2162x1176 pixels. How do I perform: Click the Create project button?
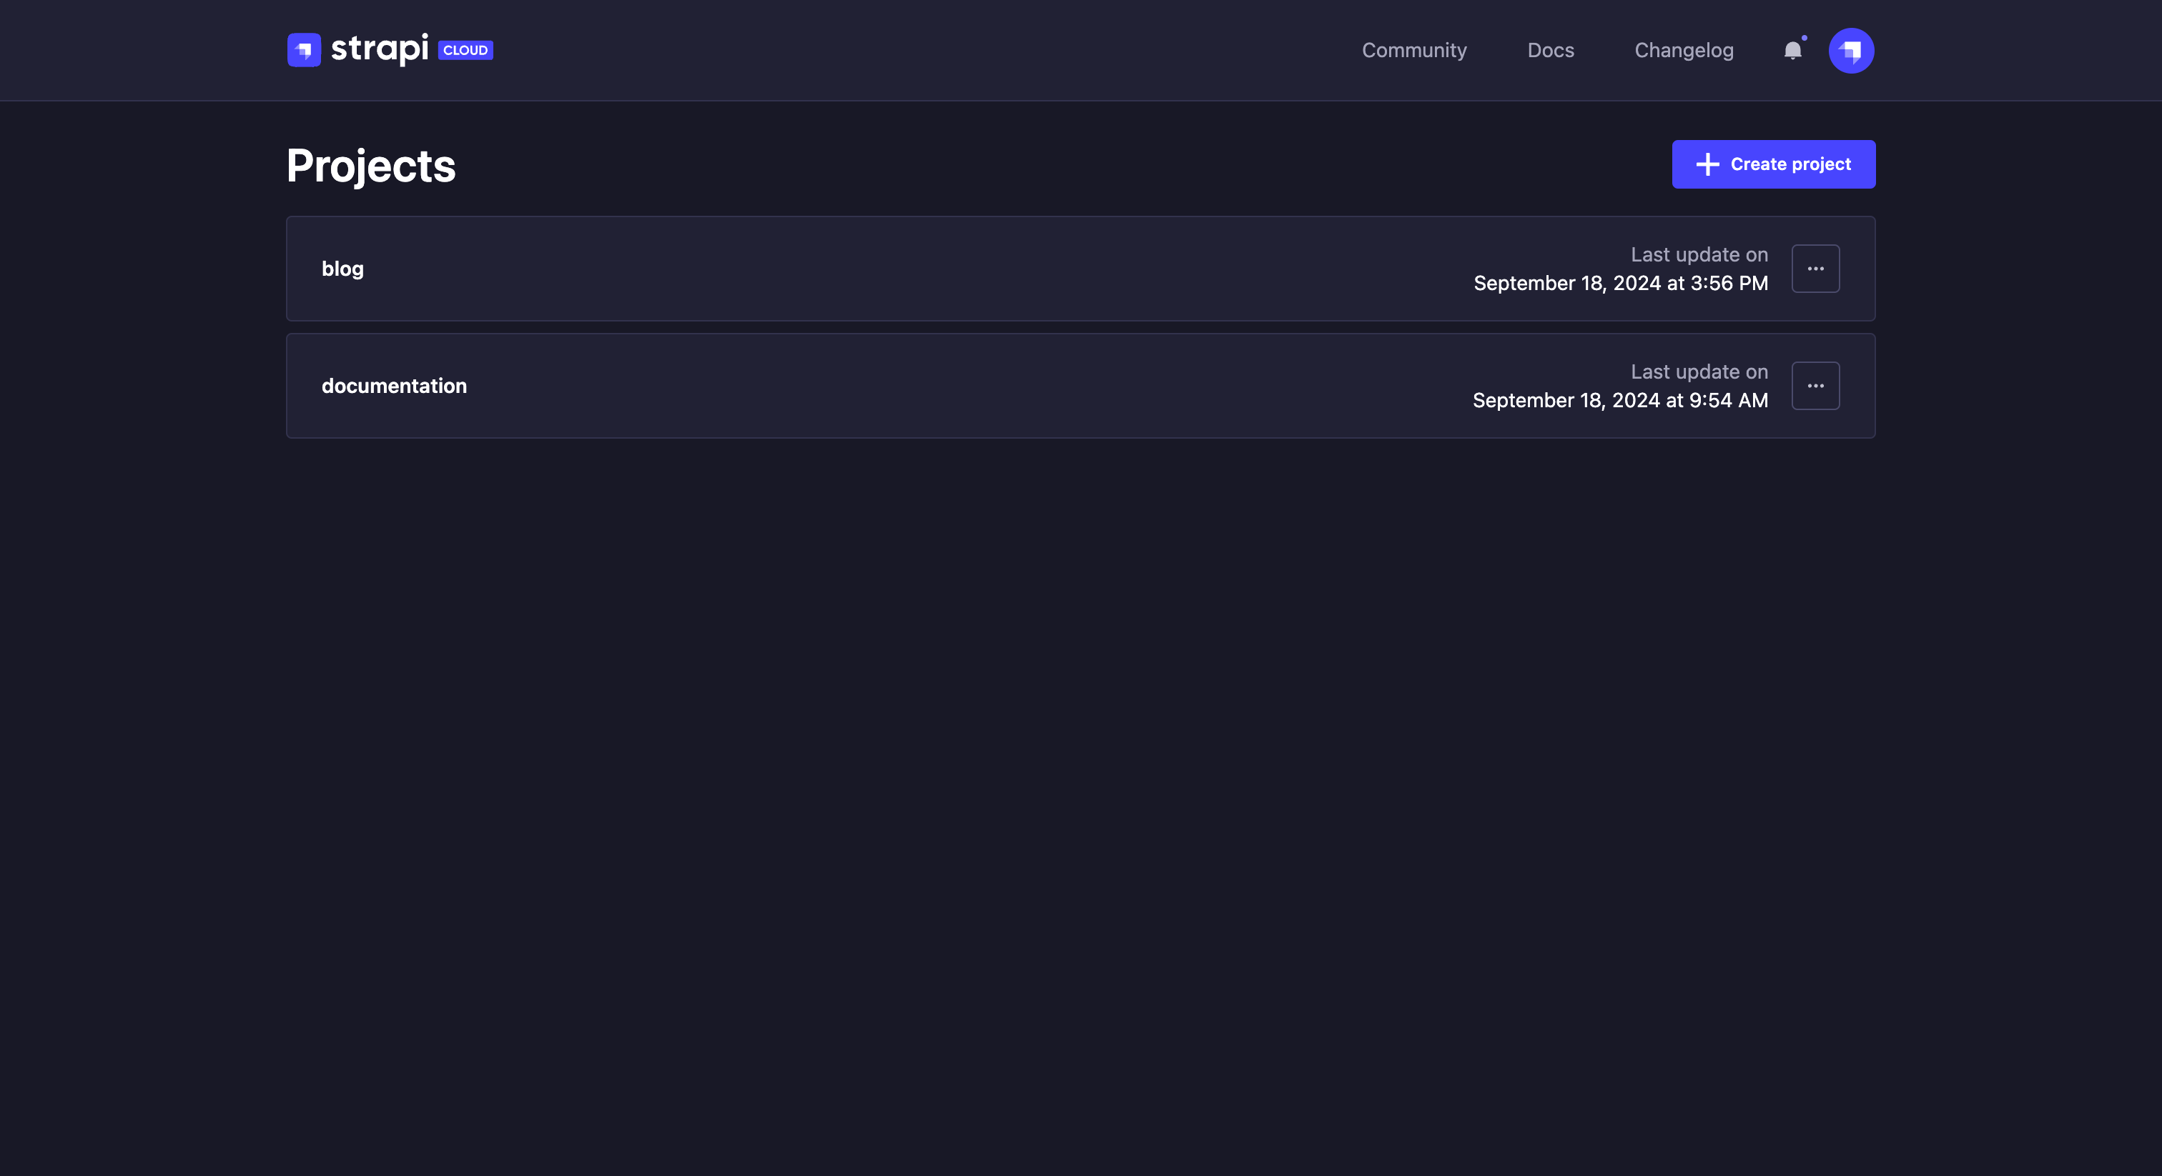pos(1773,164)
